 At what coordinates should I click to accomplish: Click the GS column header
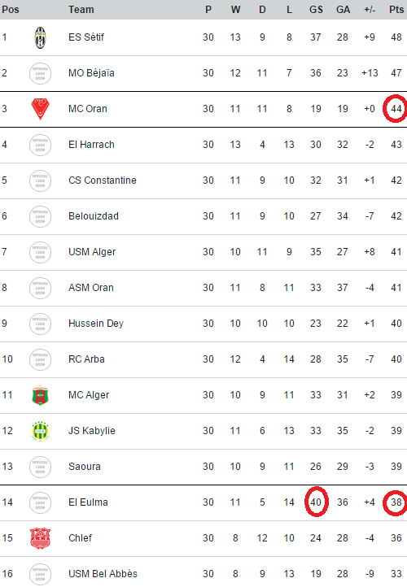click(x=316, y=10)
